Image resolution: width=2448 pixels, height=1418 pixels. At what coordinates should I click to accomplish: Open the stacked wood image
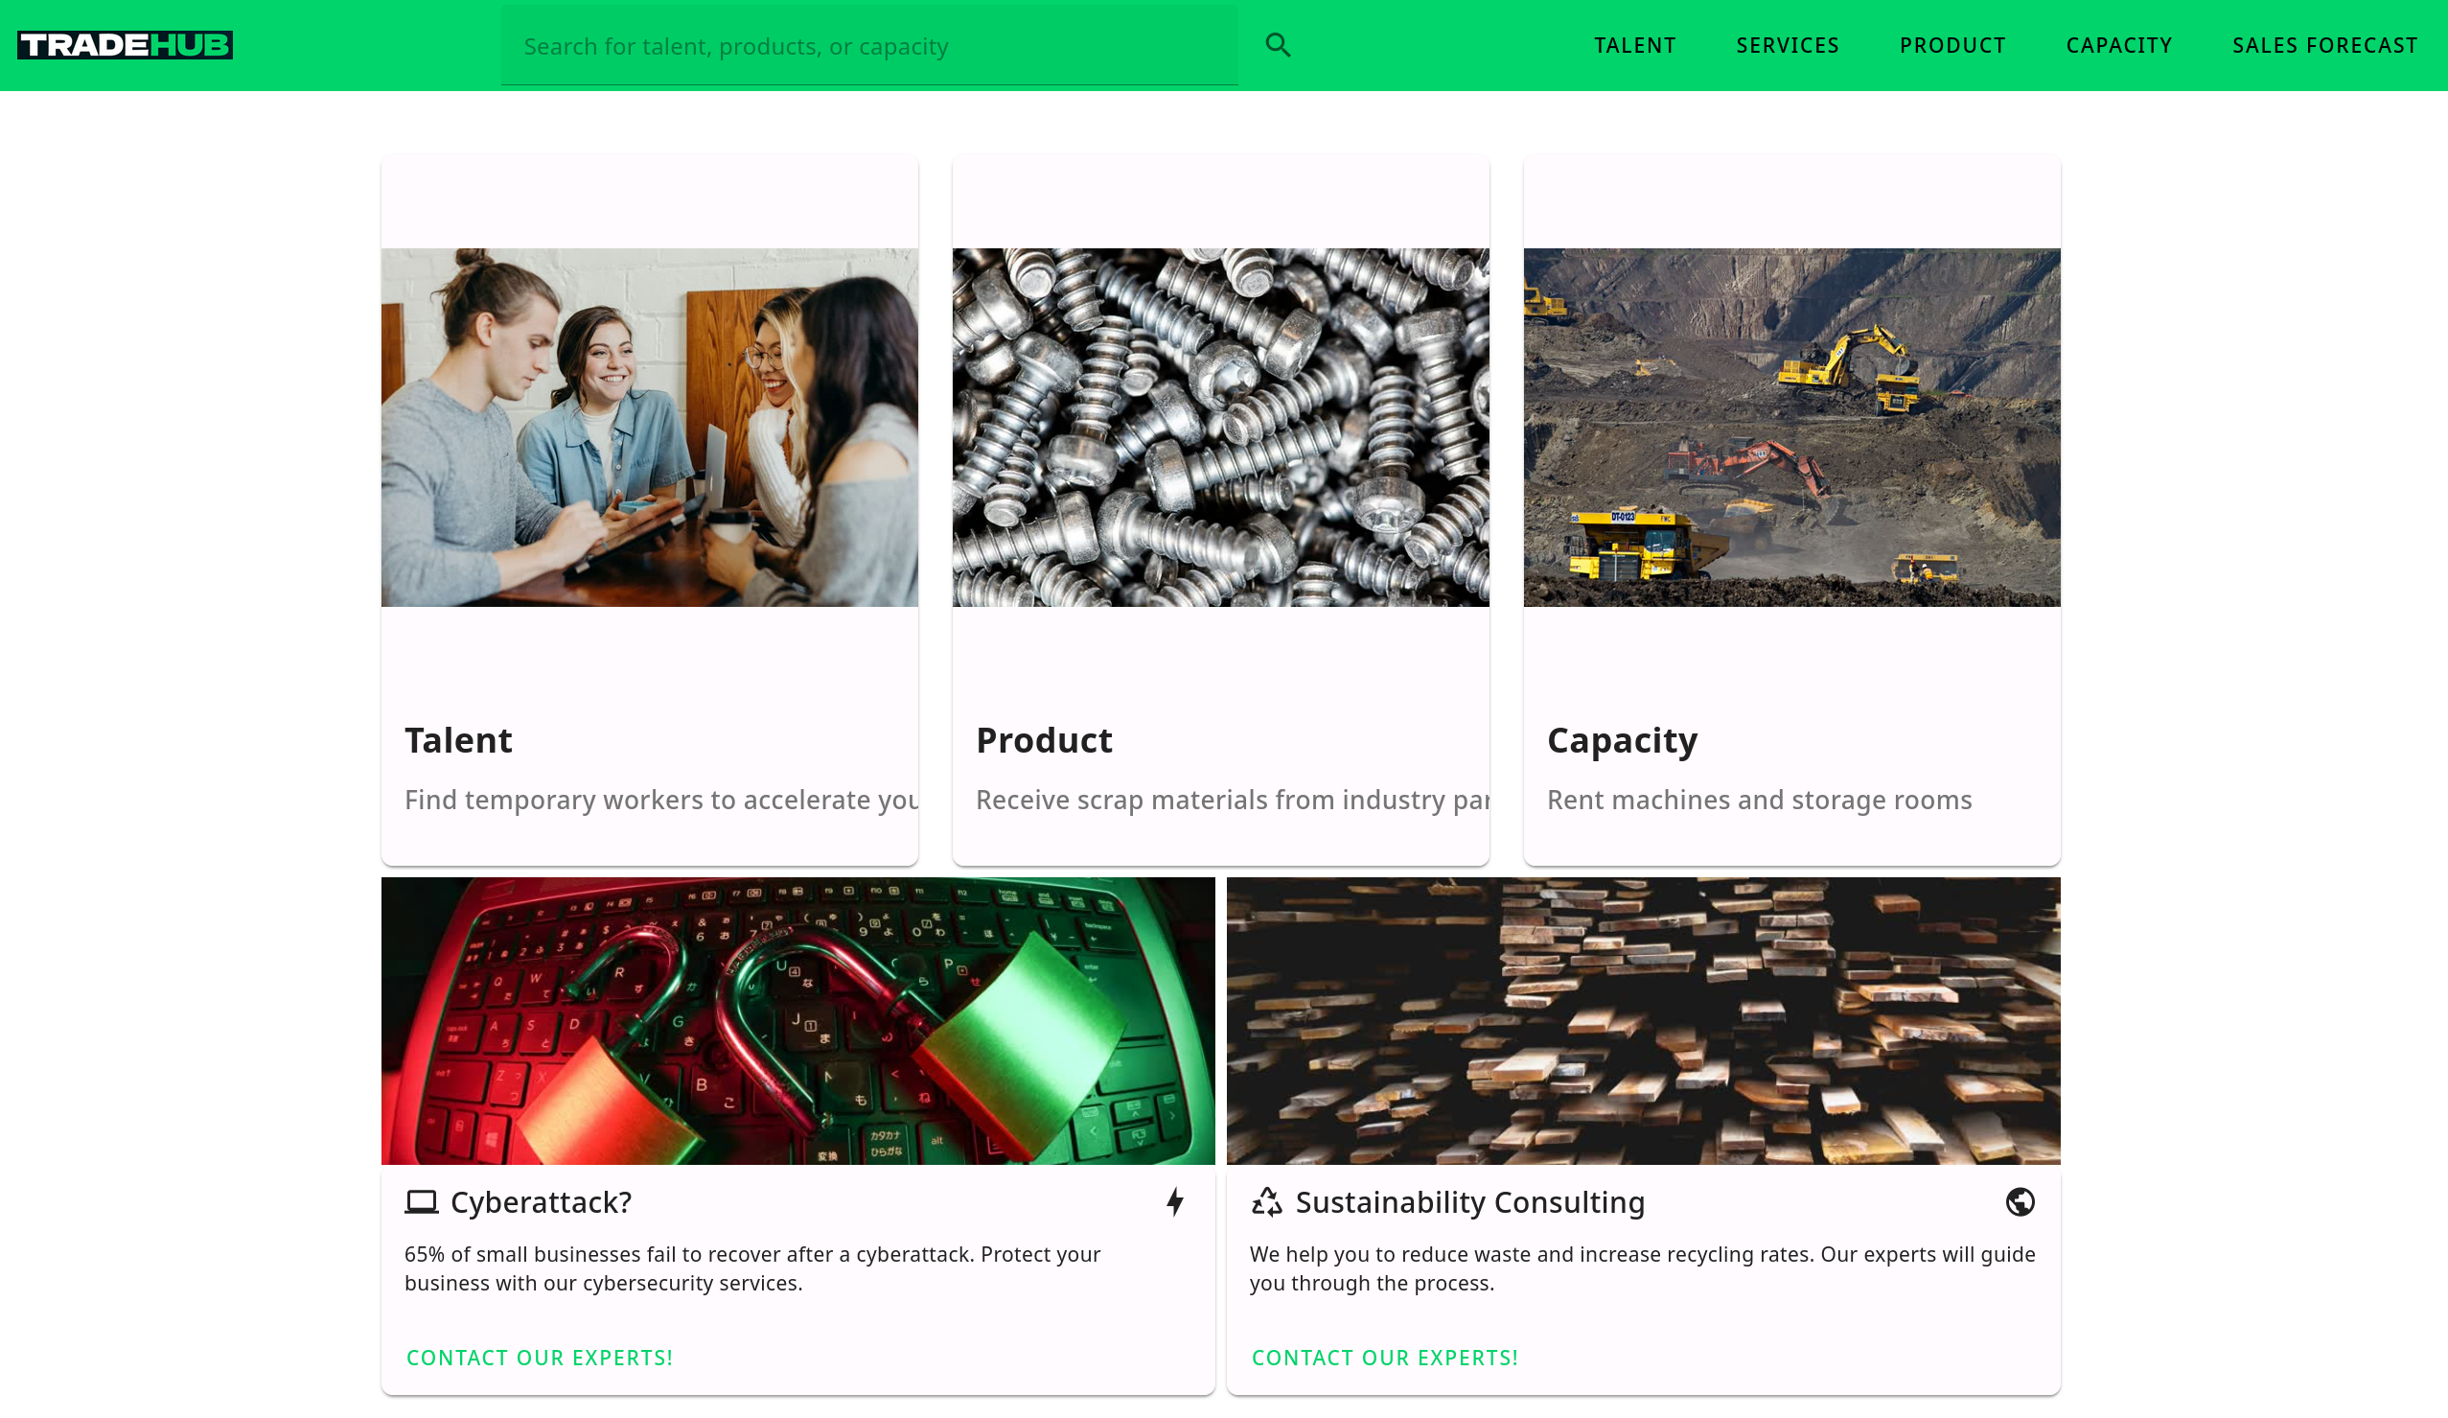pyautogui.click(x=1644, y=1021)
